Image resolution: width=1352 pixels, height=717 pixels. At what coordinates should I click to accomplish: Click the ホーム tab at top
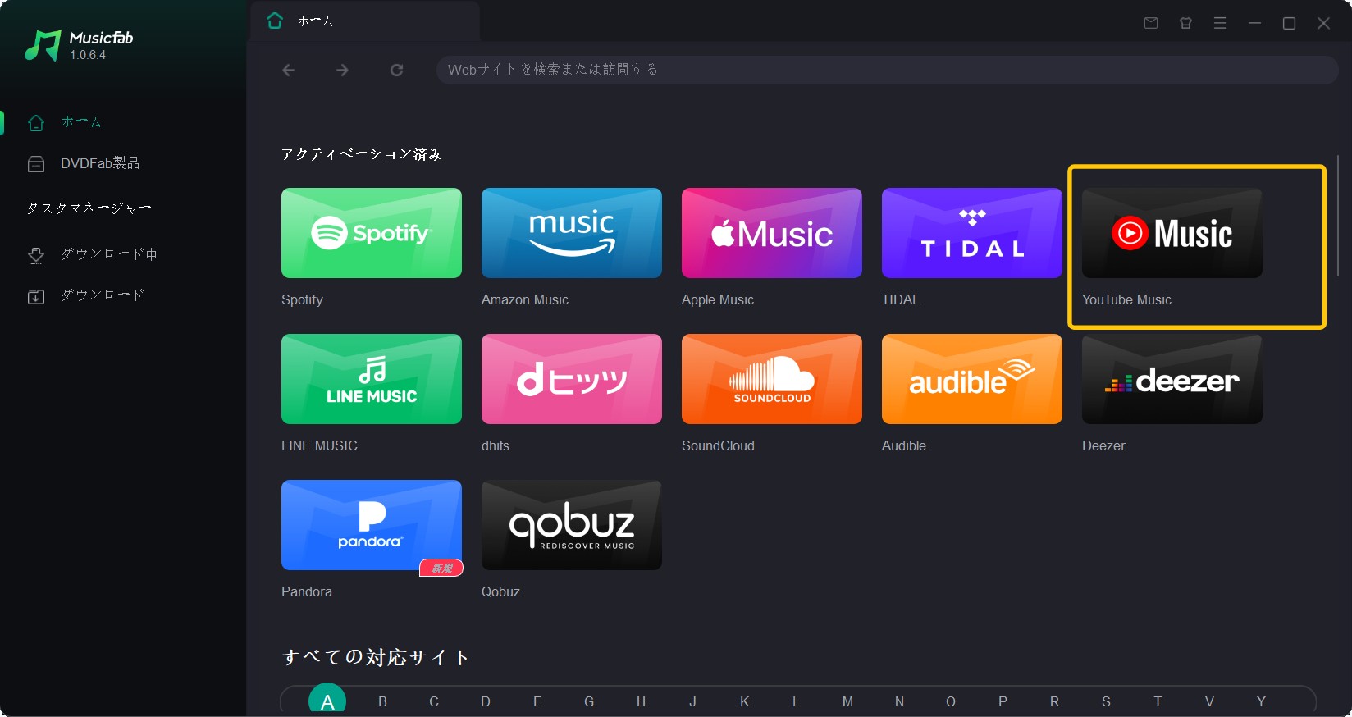365,21
